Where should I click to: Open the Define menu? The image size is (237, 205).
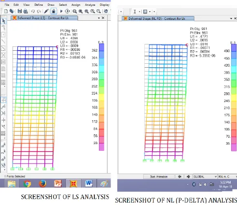pos(39,5)
